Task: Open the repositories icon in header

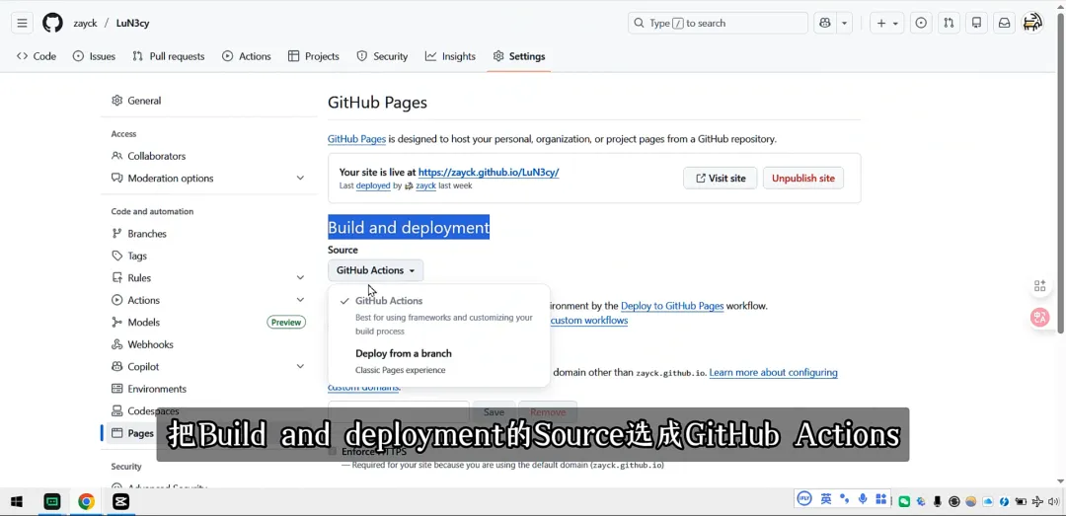Action: 976,23
